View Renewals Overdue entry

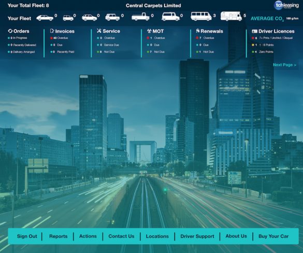point(205,38)
